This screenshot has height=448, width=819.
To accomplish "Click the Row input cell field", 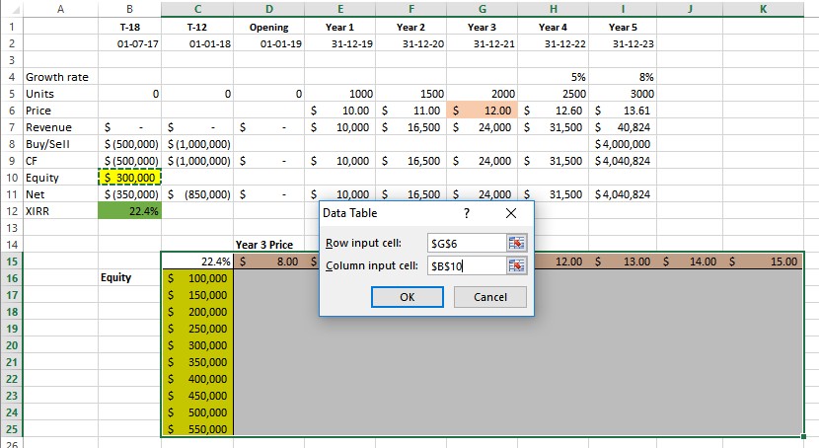I will coord(464,243).
